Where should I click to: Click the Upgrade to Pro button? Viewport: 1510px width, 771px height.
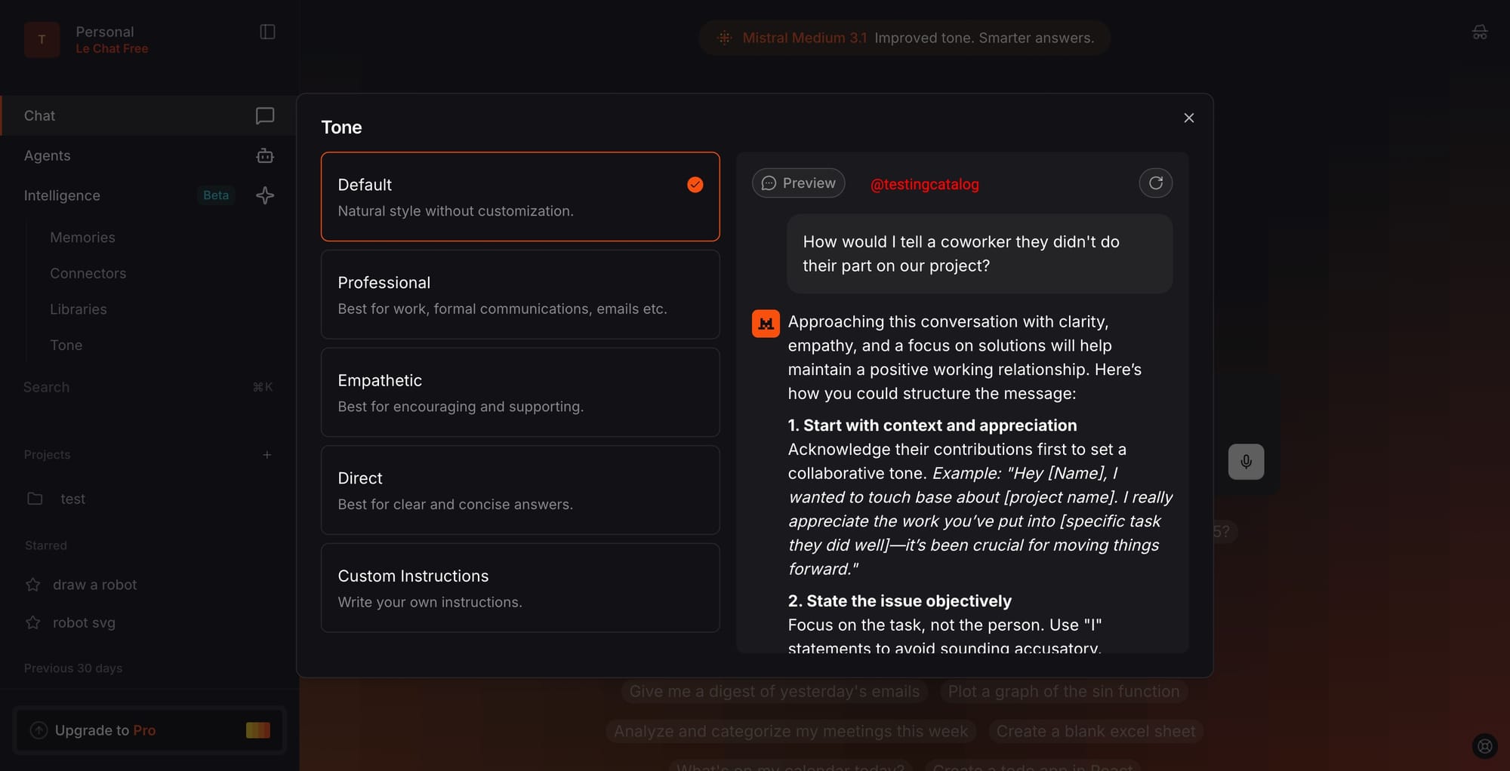(149, 730)
